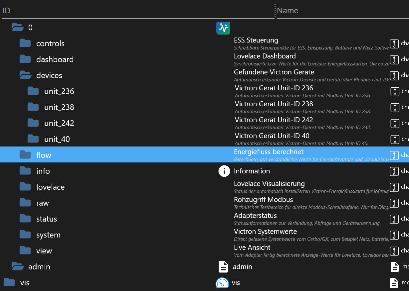The height and width of the screenshot is (291, 409).
Task: Select the system tree row label
Action: pos(48,235)
